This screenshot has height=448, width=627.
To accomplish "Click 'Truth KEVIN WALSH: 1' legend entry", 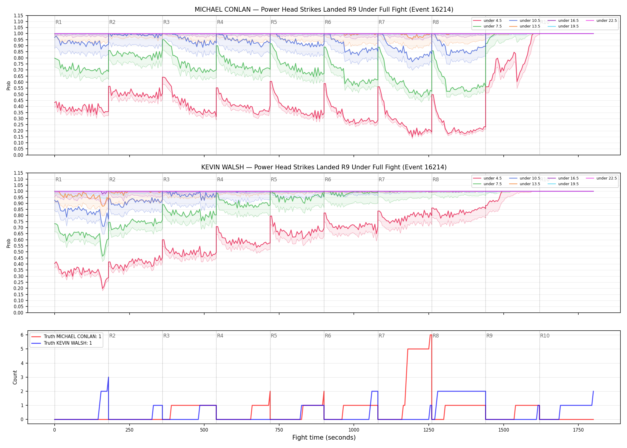I will pos(62,343).
